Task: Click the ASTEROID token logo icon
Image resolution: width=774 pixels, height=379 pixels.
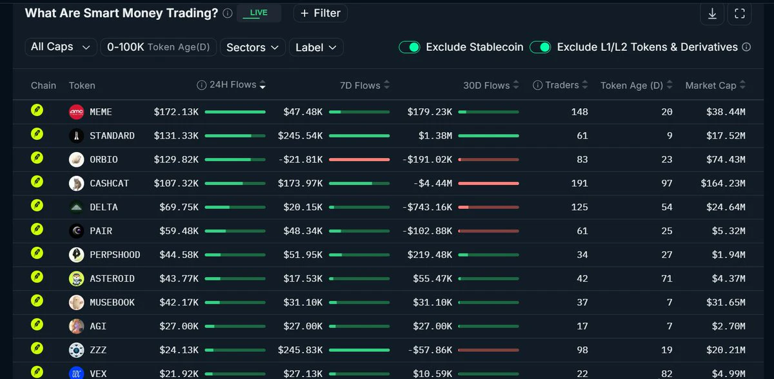Action: [x=76, y=279]
